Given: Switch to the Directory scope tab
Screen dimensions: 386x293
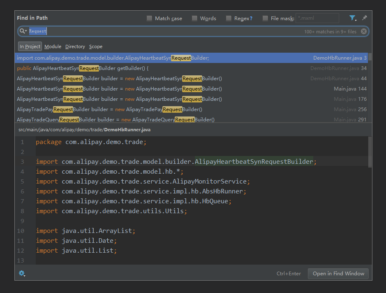Looking at the screenshot, I should click(x=75, y=47).
